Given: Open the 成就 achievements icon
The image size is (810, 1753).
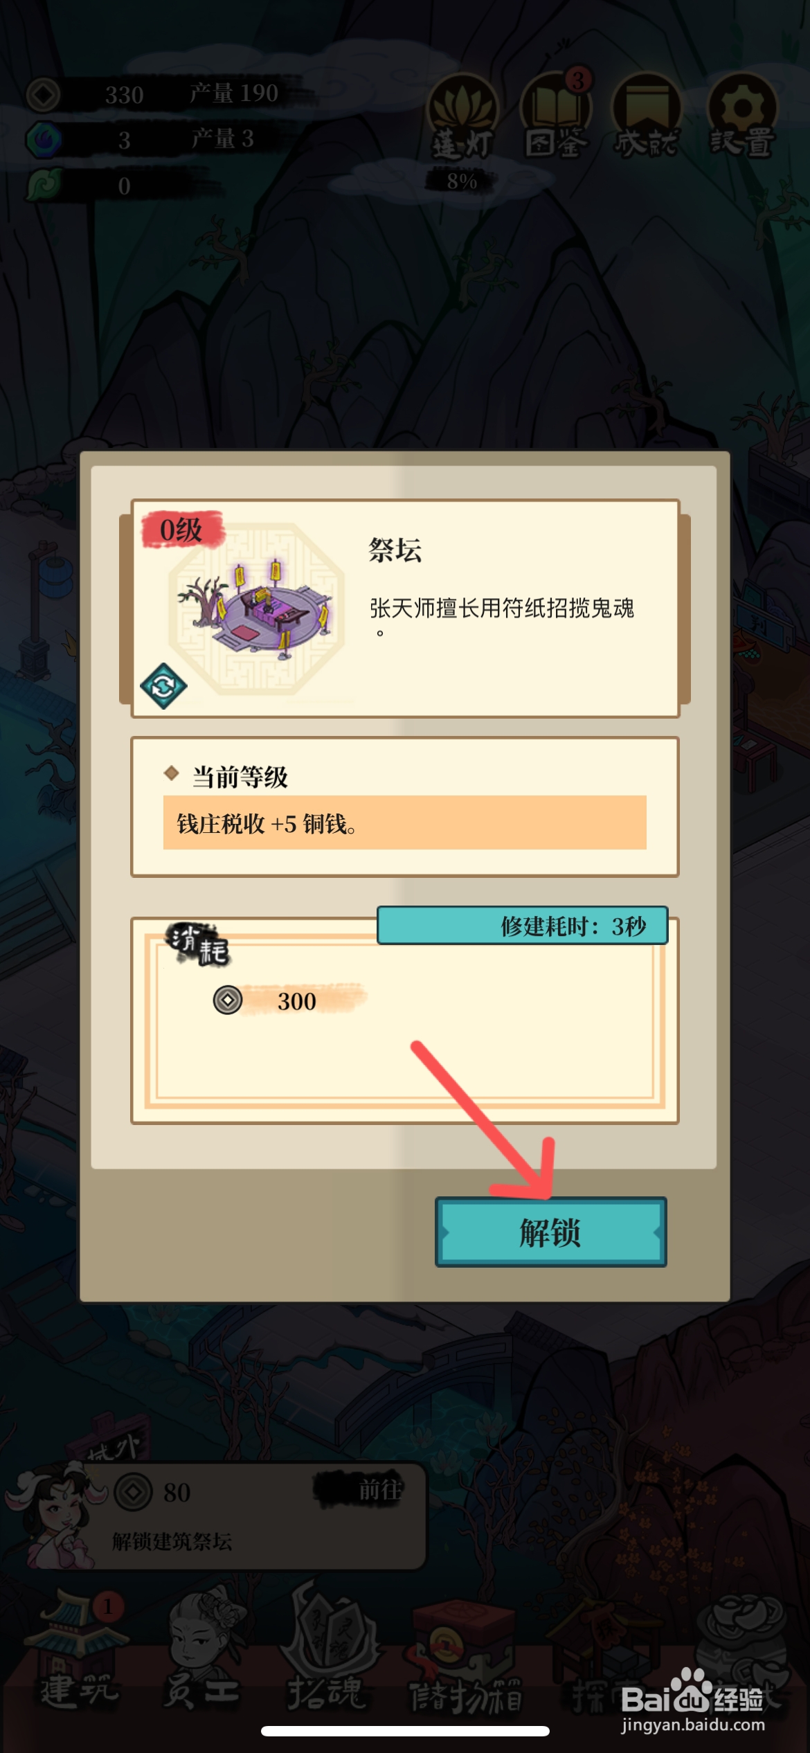Looking at the screenshot, I should point(647,116).
